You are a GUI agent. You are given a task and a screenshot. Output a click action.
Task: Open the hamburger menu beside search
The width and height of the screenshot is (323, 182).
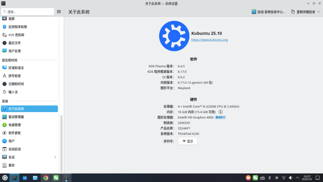(59, 11)
